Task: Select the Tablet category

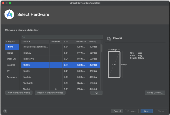Action: (12, 53)
